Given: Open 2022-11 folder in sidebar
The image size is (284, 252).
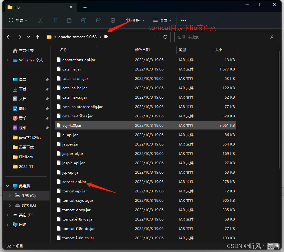Looking at the screenshot, I should click(x=23, y=167).
